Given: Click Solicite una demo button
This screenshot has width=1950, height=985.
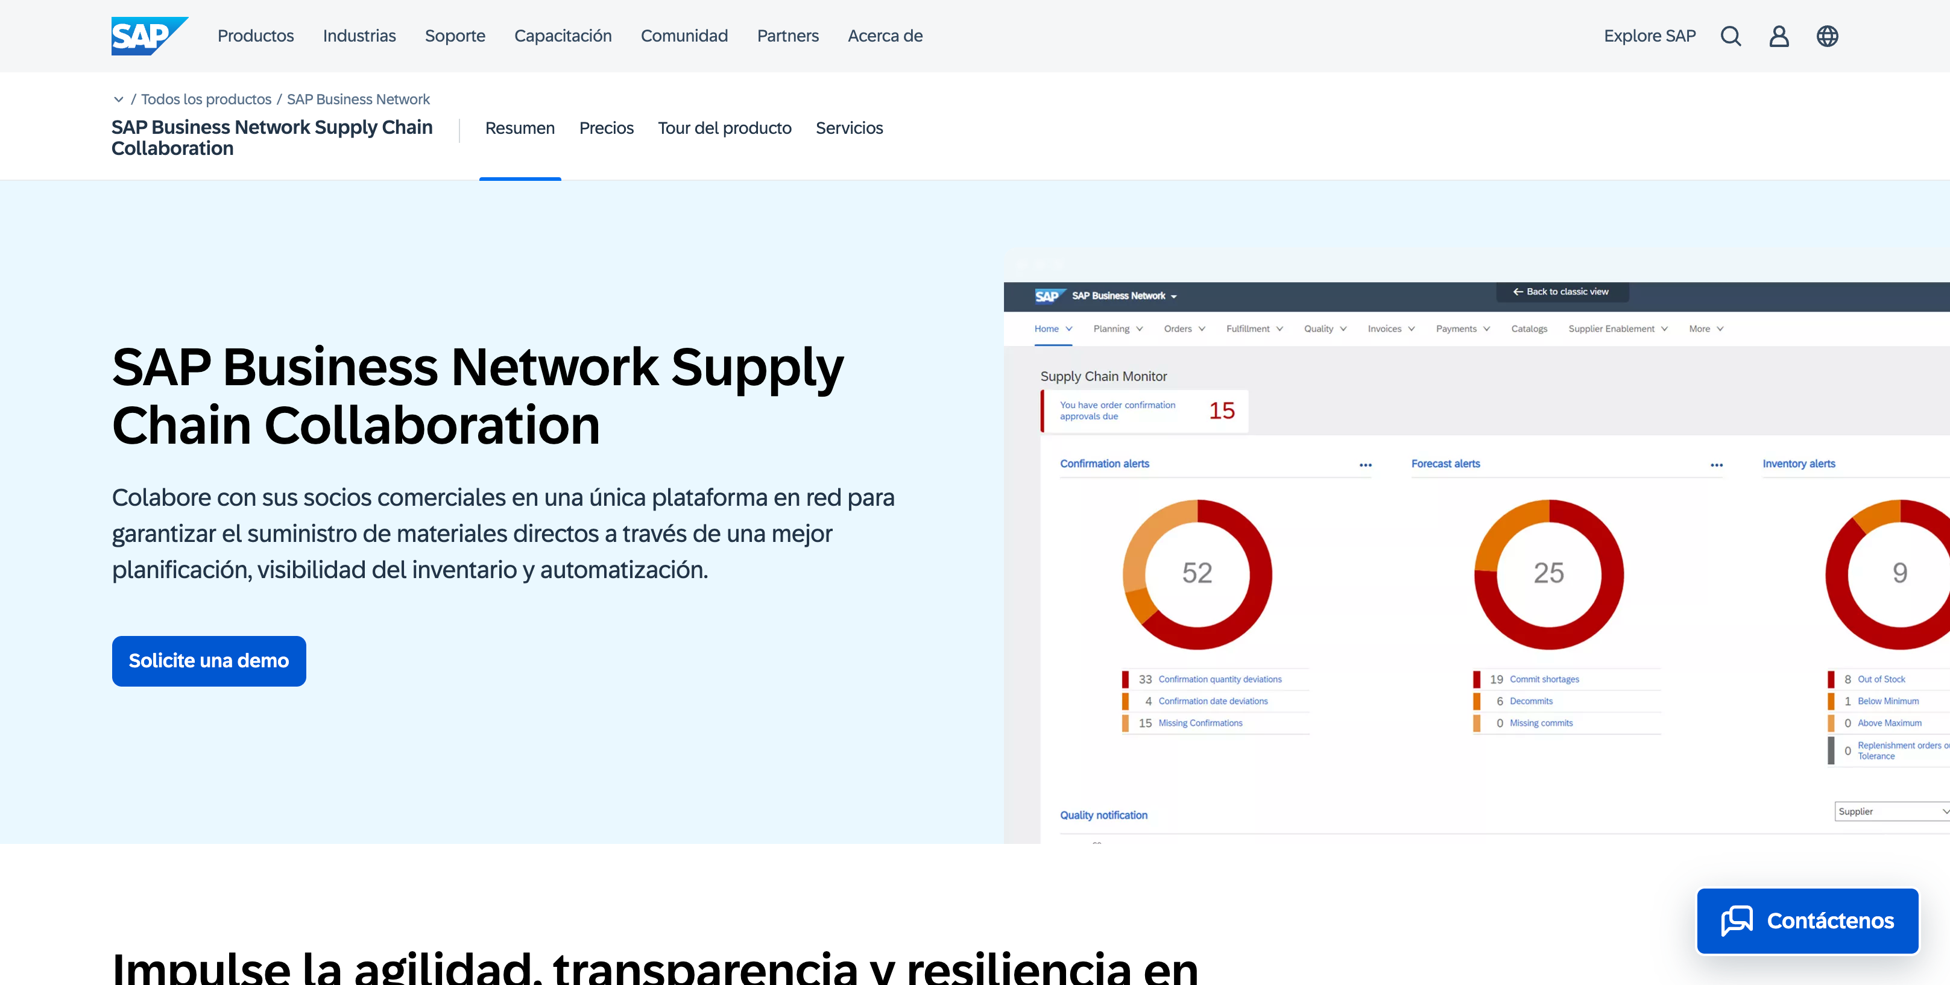Looking at the screenshot, I should 209,661.
